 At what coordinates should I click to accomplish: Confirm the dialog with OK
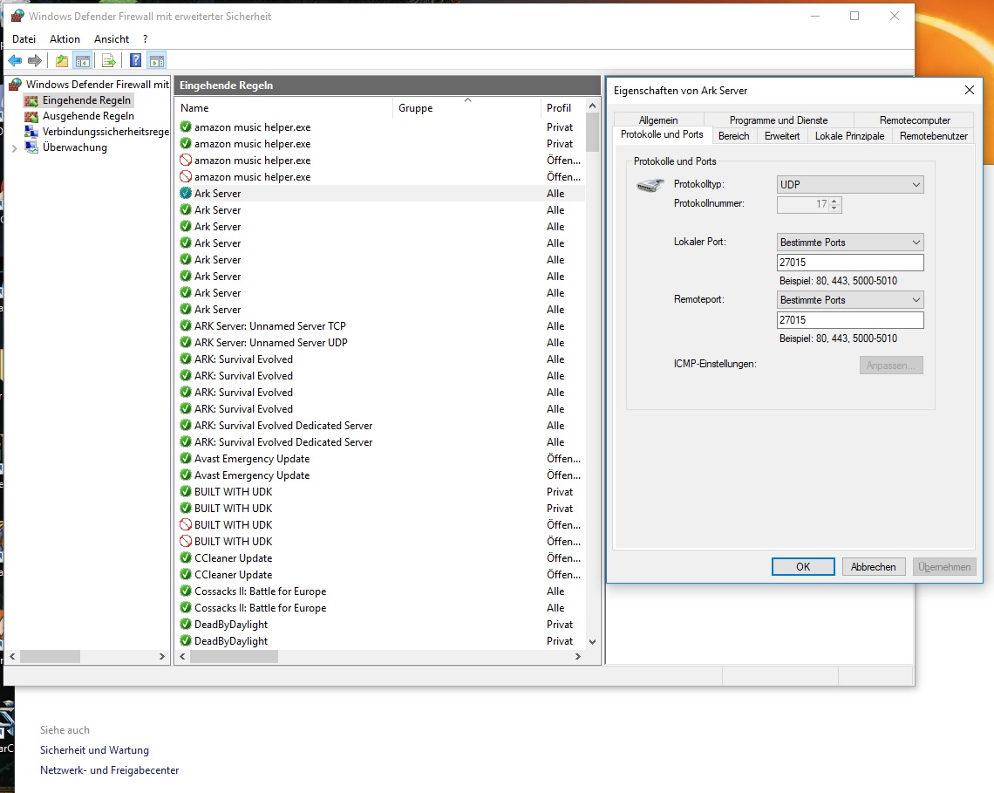[803, 566]
